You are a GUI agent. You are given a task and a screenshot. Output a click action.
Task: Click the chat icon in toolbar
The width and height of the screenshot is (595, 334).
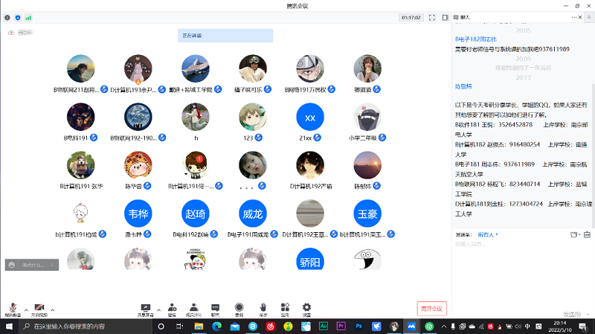(x=216, y=307)
